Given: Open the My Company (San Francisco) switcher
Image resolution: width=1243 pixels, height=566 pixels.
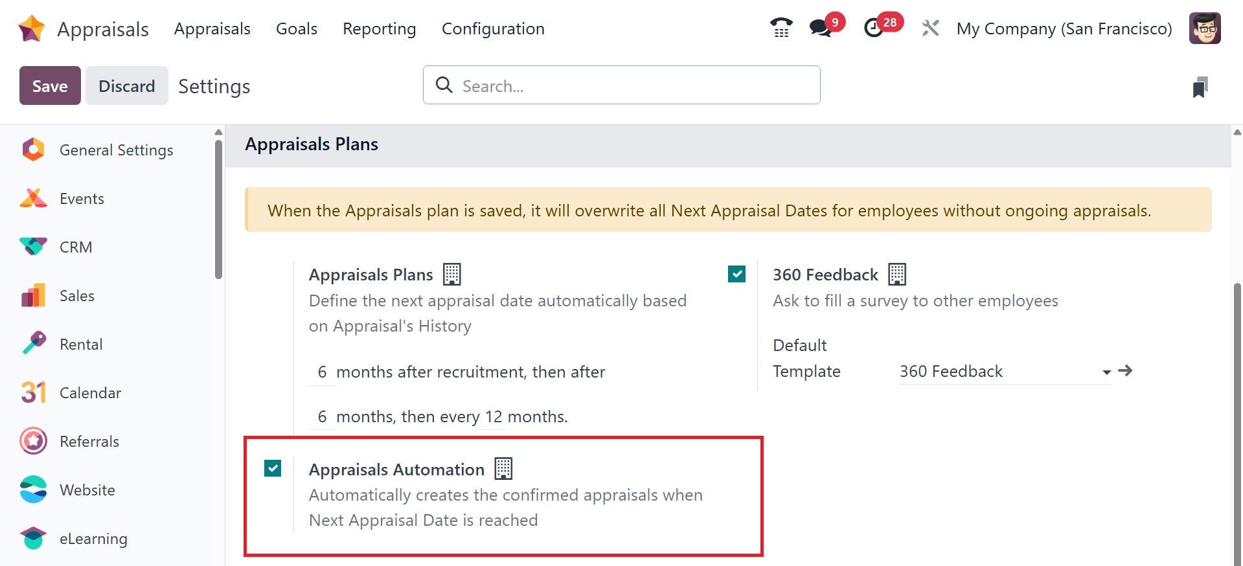Looking at the screenshot, I should (1064, 28).
